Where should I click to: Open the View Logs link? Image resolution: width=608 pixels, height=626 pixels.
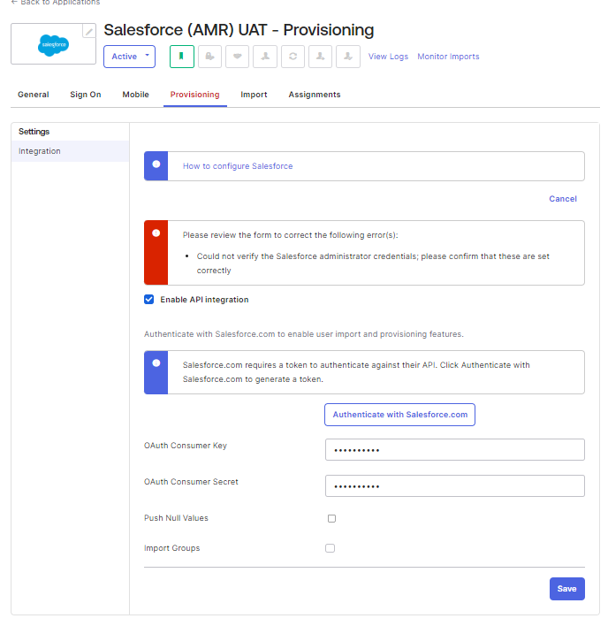(x=388, y=57)
